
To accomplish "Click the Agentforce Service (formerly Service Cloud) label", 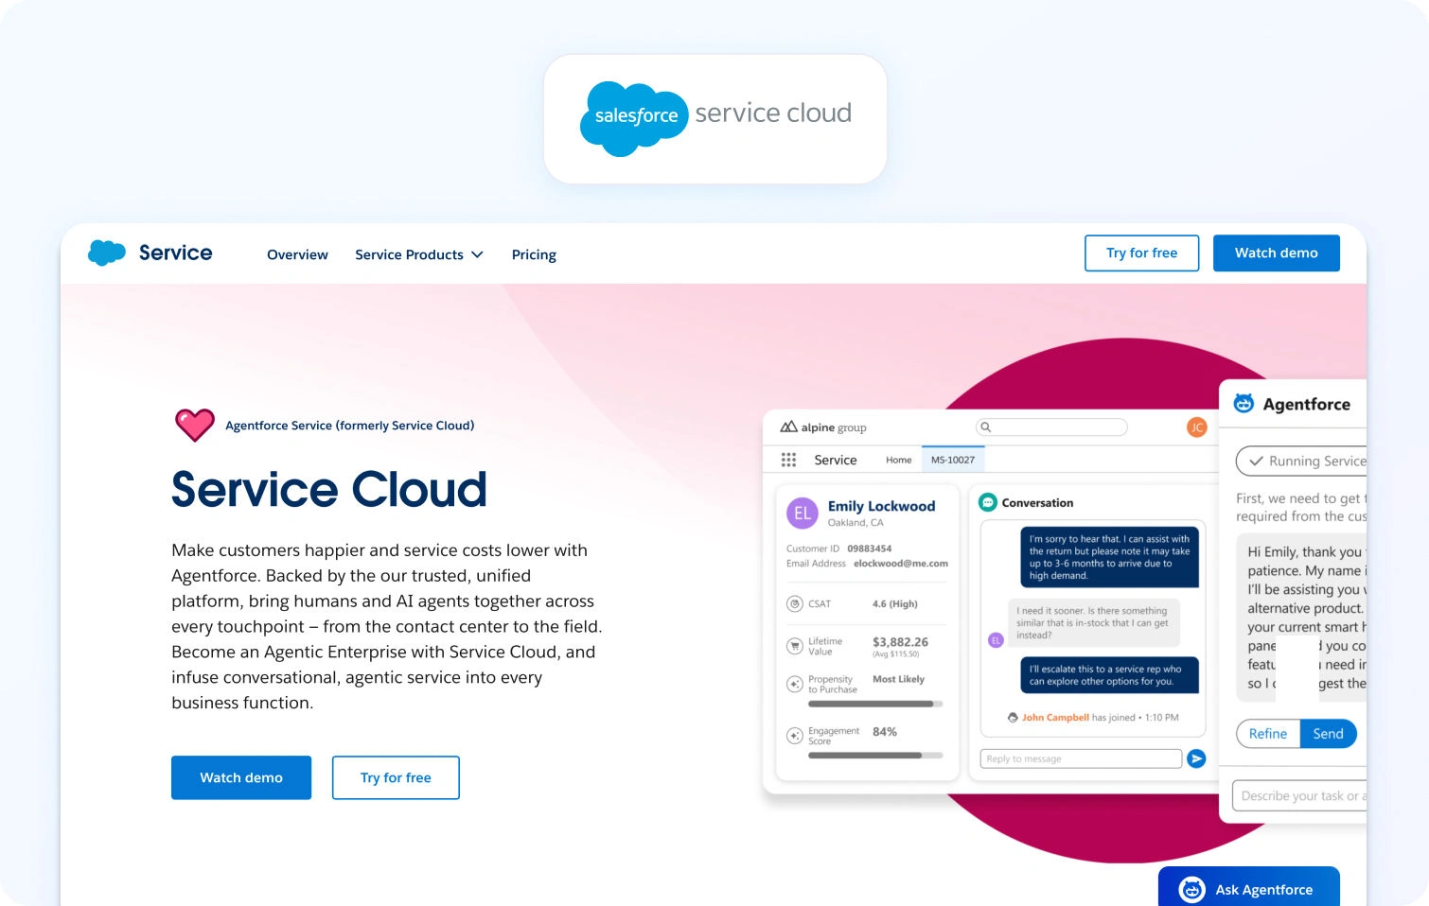I will point(350,426).
